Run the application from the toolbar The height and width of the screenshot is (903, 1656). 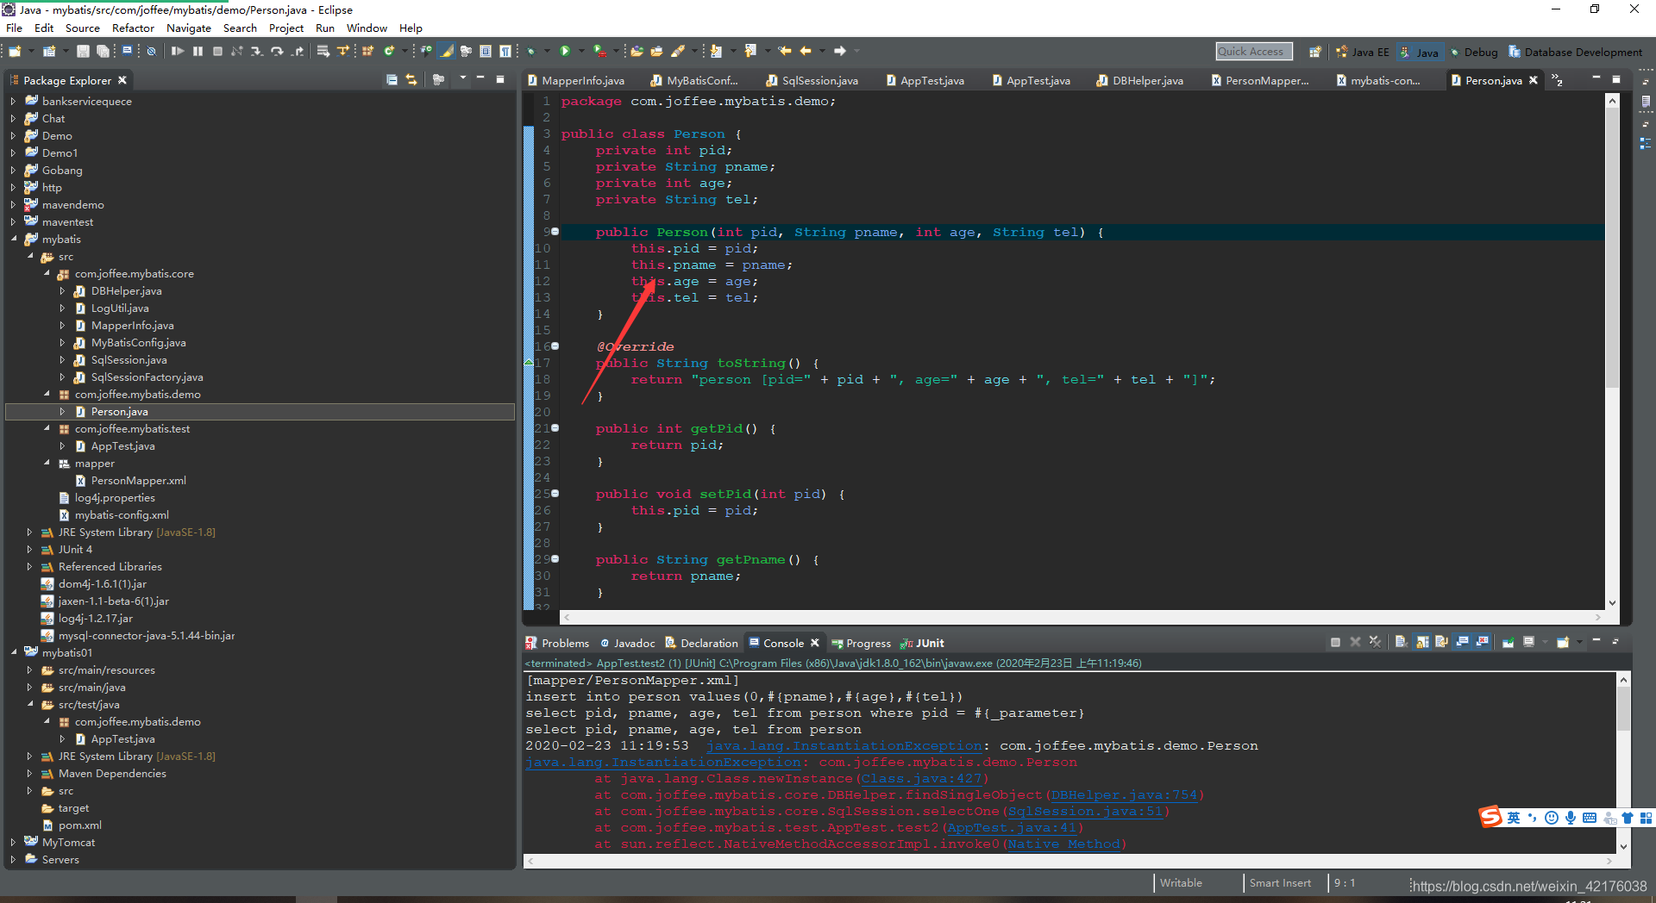tap(565, 51)
